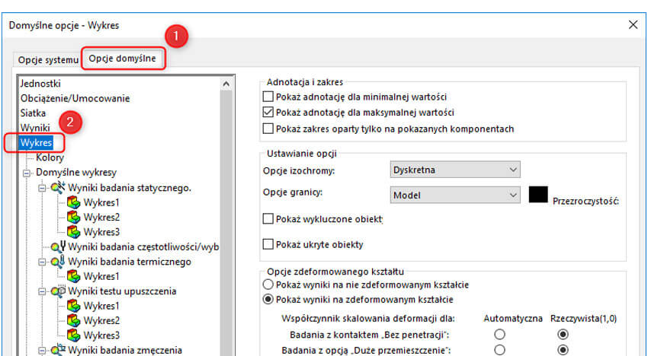Click the thermal study results icon
Image resolution: width=648 pixels, height=356 pixels.
(58, 262)
